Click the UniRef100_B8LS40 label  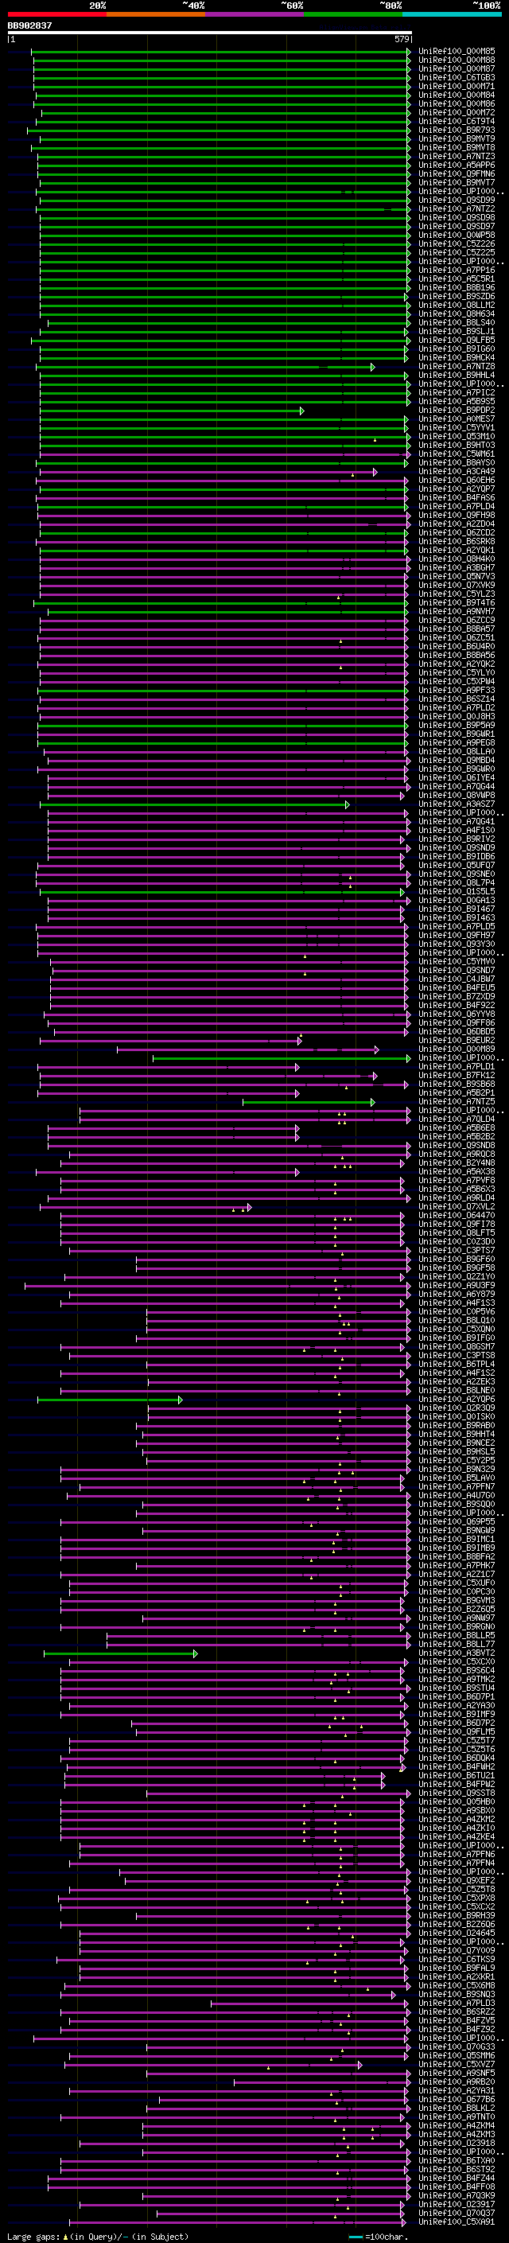point(457,323)
